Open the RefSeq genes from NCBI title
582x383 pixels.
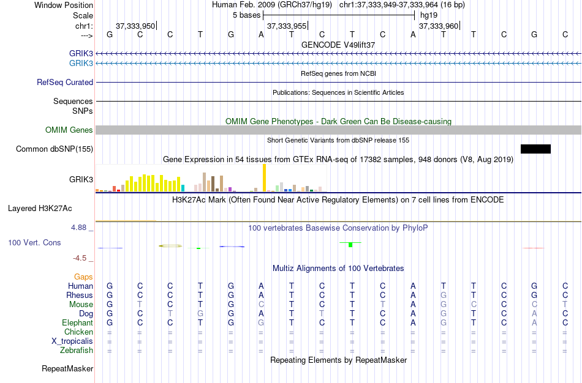(338, 73)
